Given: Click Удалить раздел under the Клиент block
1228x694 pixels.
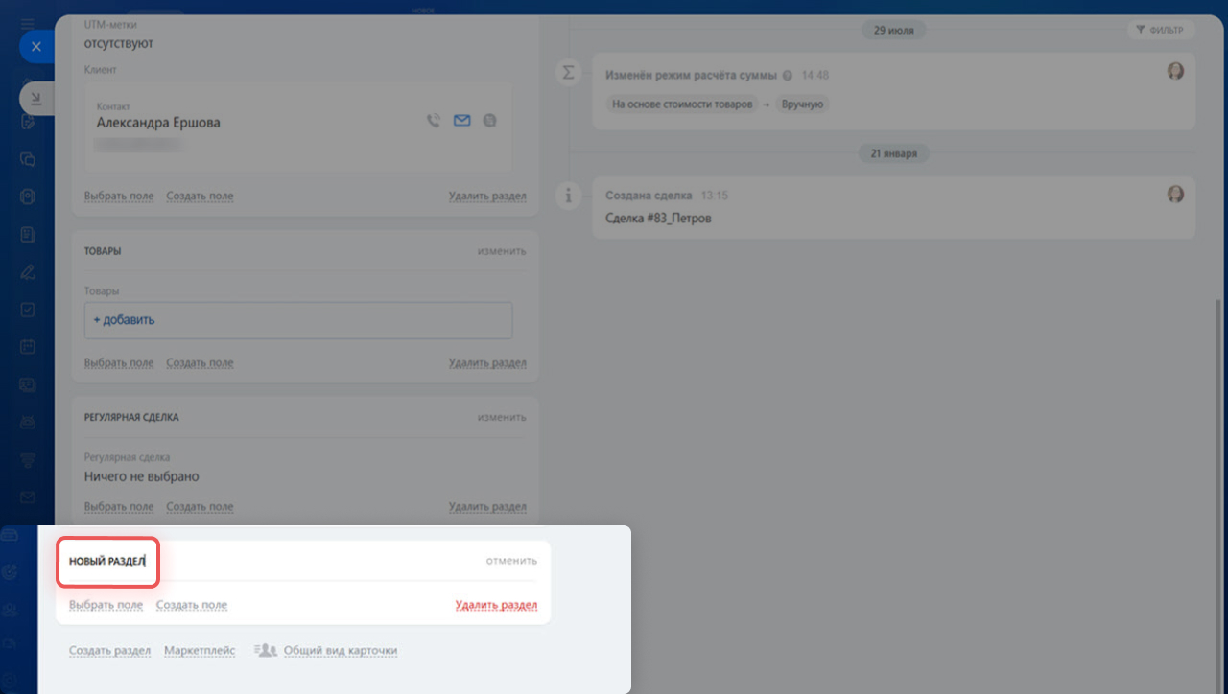Looking at the screenshot, I should click(487, 196).
